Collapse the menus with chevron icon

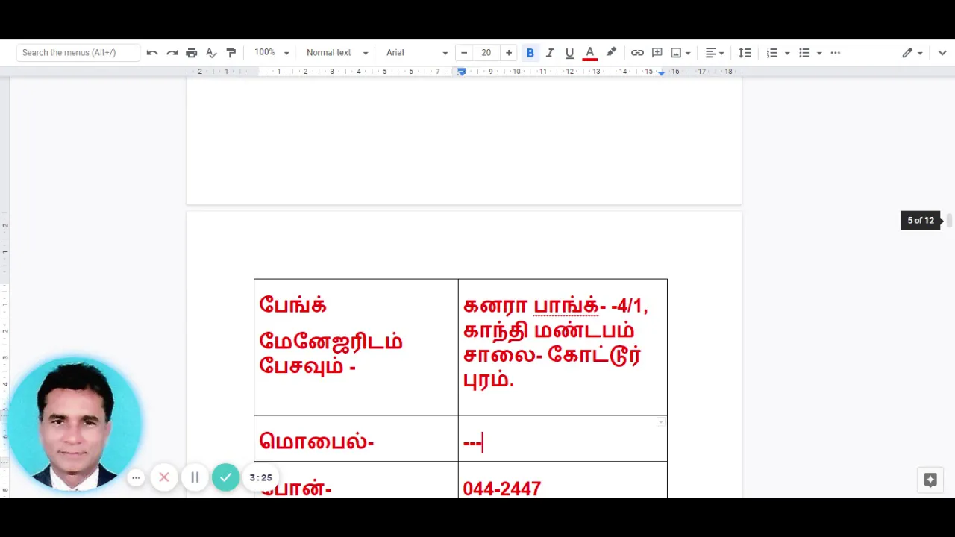coord(942,53)
